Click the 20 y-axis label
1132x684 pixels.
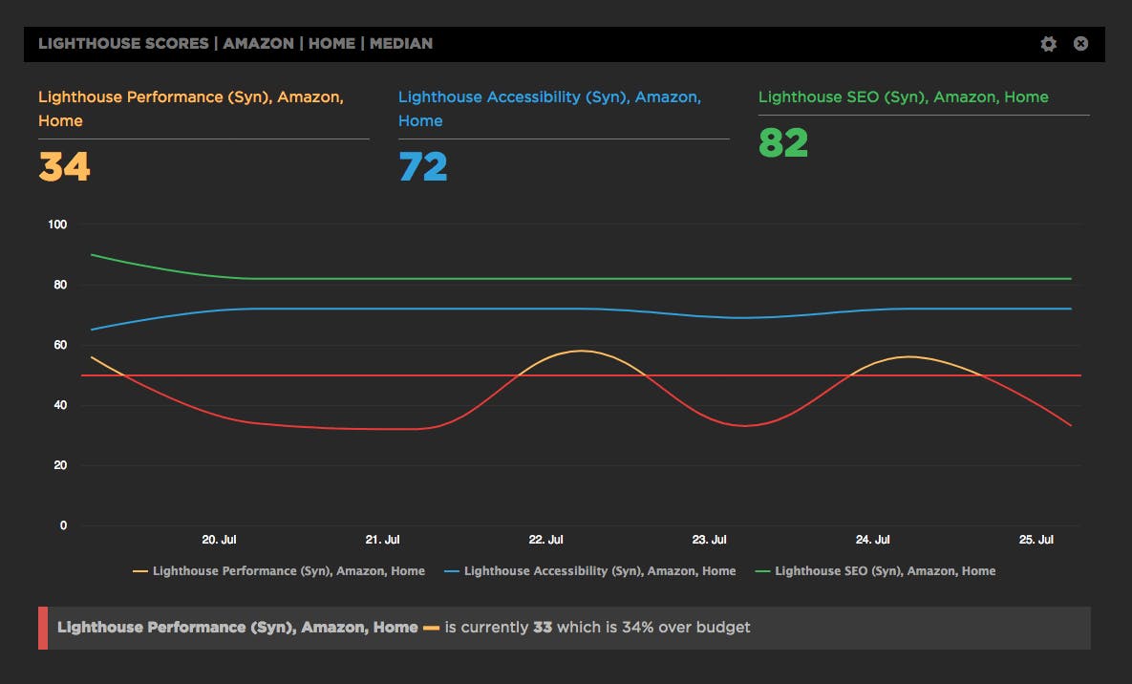click(60, 465)
